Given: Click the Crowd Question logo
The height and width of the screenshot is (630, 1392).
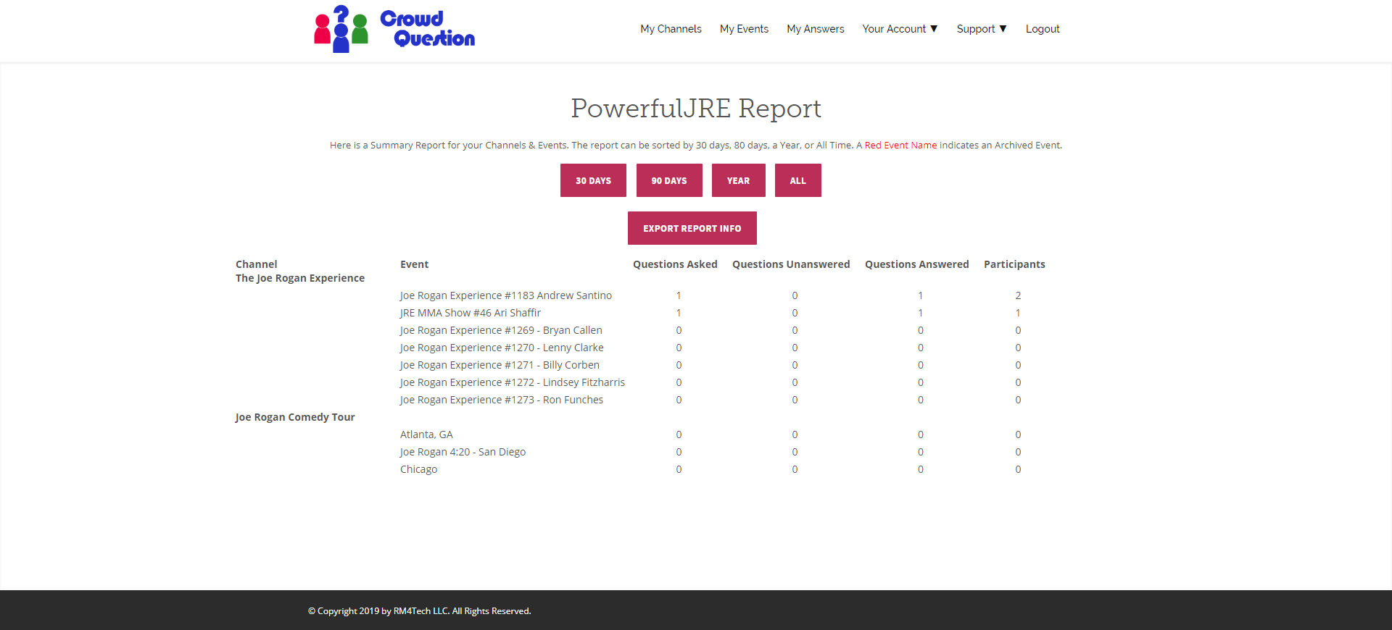Looking at the screenshot, I should [x=394, y=29].
